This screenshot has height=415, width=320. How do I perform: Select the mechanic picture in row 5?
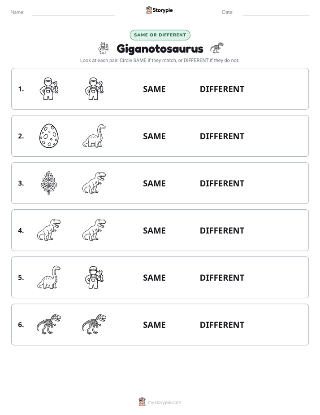(x=94, y=277)
